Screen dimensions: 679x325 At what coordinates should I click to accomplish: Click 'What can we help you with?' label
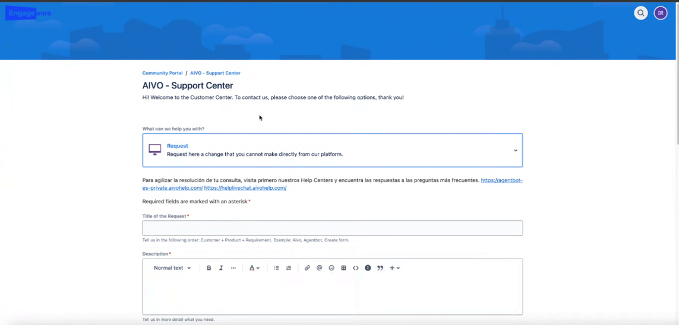(173, 129)
